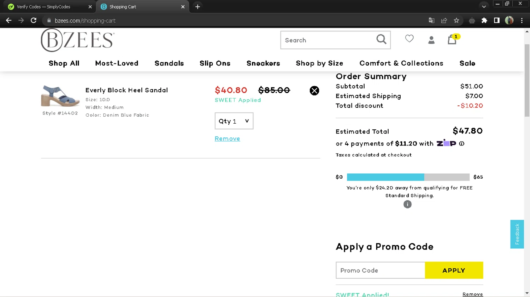Click the extension icon beside the puzzle

pyautogui.click(x=472, y=20)
